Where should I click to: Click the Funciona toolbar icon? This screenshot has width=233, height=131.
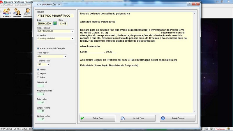[x=17, y=13]
